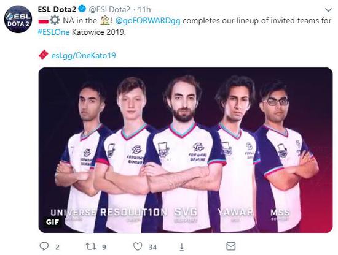
Task: Click the Poland flag emoji
Action: click(44, 21)
